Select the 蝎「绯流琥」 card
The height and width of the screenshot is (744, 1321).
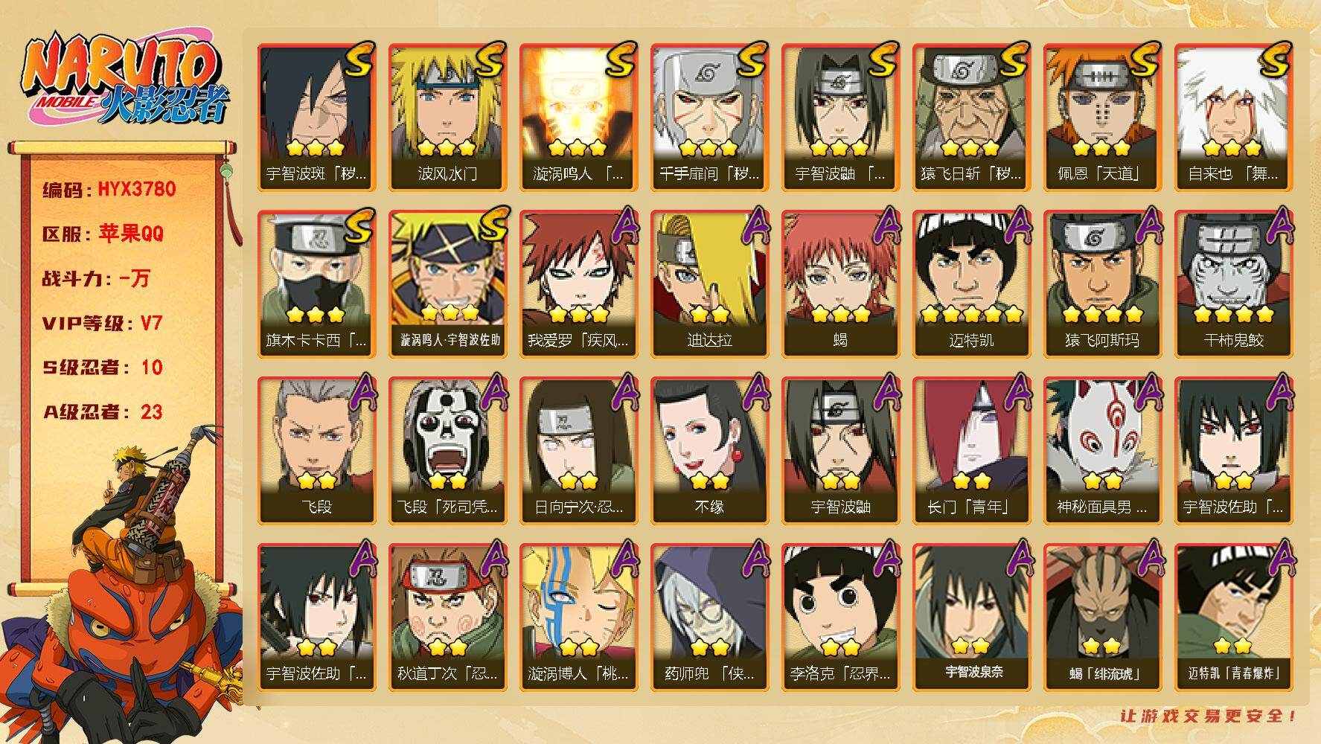(x=1102, y=618)
